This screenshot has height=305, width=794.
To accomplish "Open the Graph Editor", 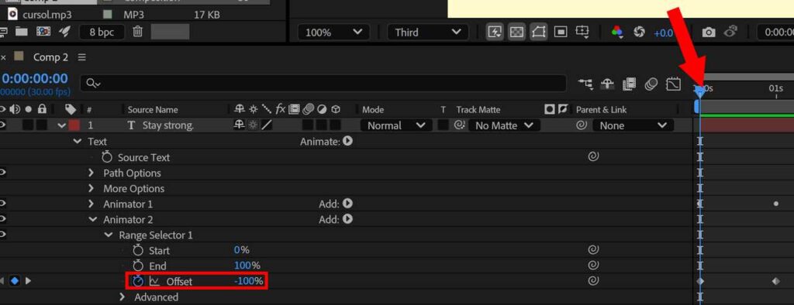I will tap(673, 84).
